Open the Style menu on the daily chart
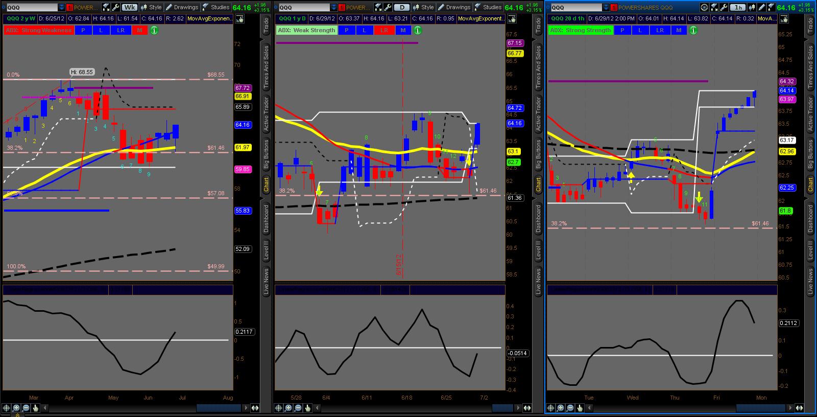Image resolution: width=817 pixels, height=417 pixels. pos(423,8)
